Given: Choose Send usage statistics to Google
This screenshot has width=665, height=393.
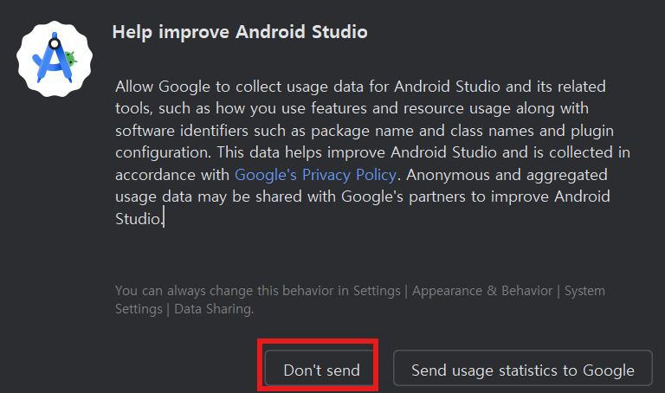Looking at the screenshot, I should click(x=522, y=368).
